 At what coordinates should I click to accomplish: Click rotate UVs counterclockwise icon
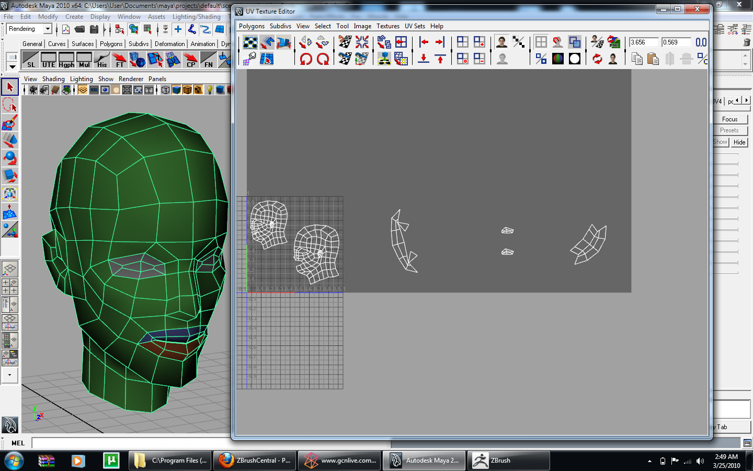pos(306,59)
